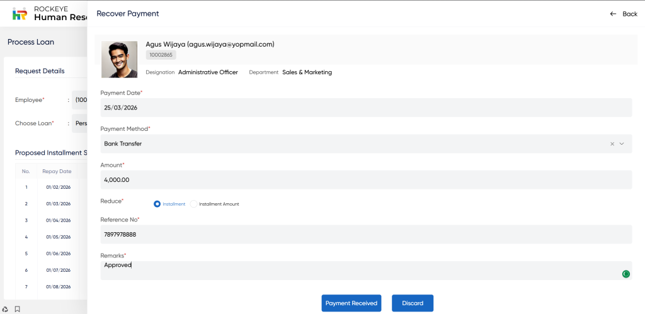Click the bookmark icon at bottom left
The height and width of the screenshot is (314, 645).
18,309
